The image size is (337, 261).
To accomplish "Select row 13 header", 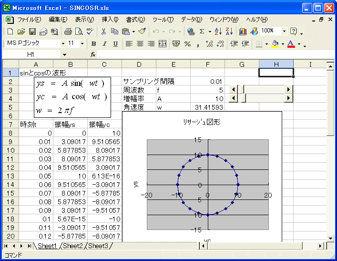I will pyautogui.click(x=10, y=176).
